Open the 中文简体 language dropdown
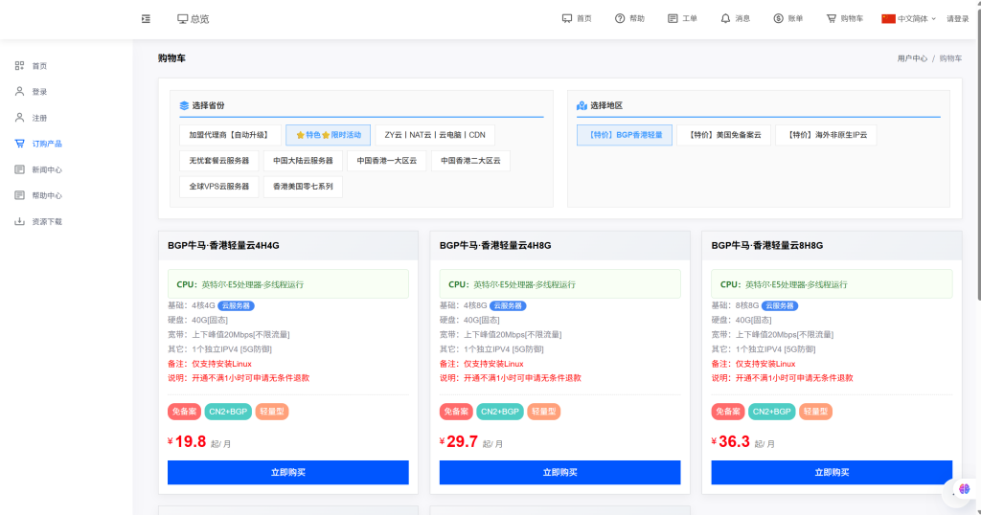This screenshot has width=981, height=515. coord(917,19)
